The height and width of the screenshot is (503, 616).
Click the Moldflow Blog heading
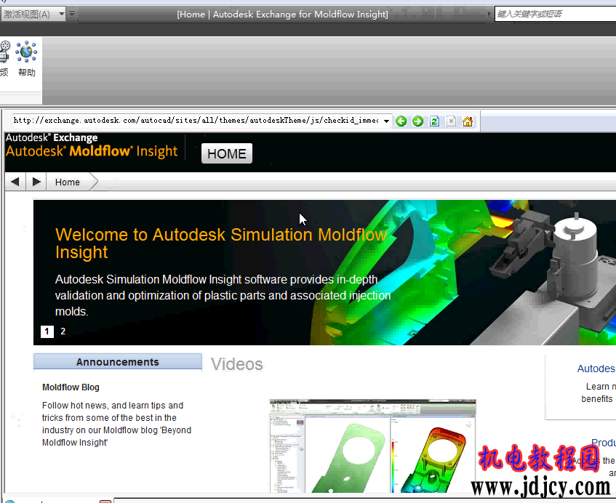[x=71, y=387]
